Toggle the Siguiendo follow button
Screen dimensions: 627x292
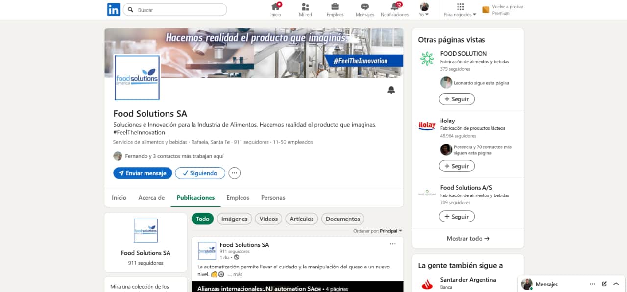pos(200,173)
